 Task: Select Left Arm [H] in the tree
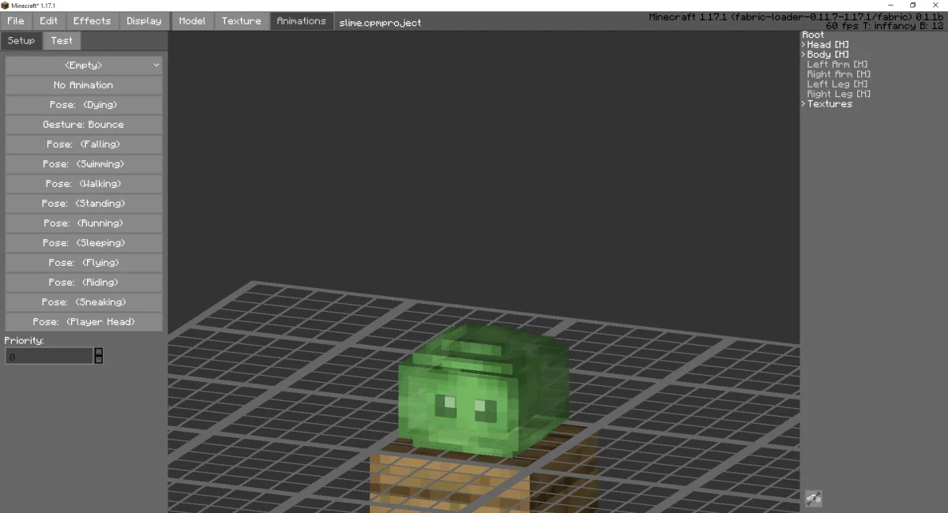(837, 65)
